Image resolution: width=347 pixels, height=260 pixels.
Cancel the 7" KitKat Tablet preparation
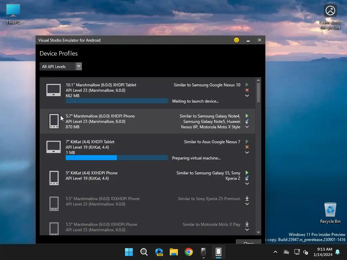[247, 147]
